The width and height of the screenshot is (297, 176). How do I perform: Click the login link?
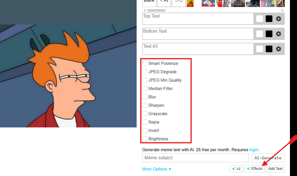click(254, 150)
